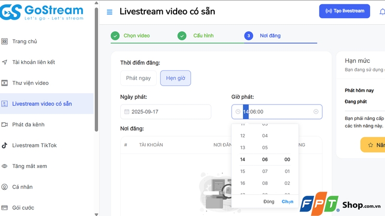The height and width of the screenshot is (216, 385).
Task: Click the Ngày phát date field
Action: click(x=166, y=112)
